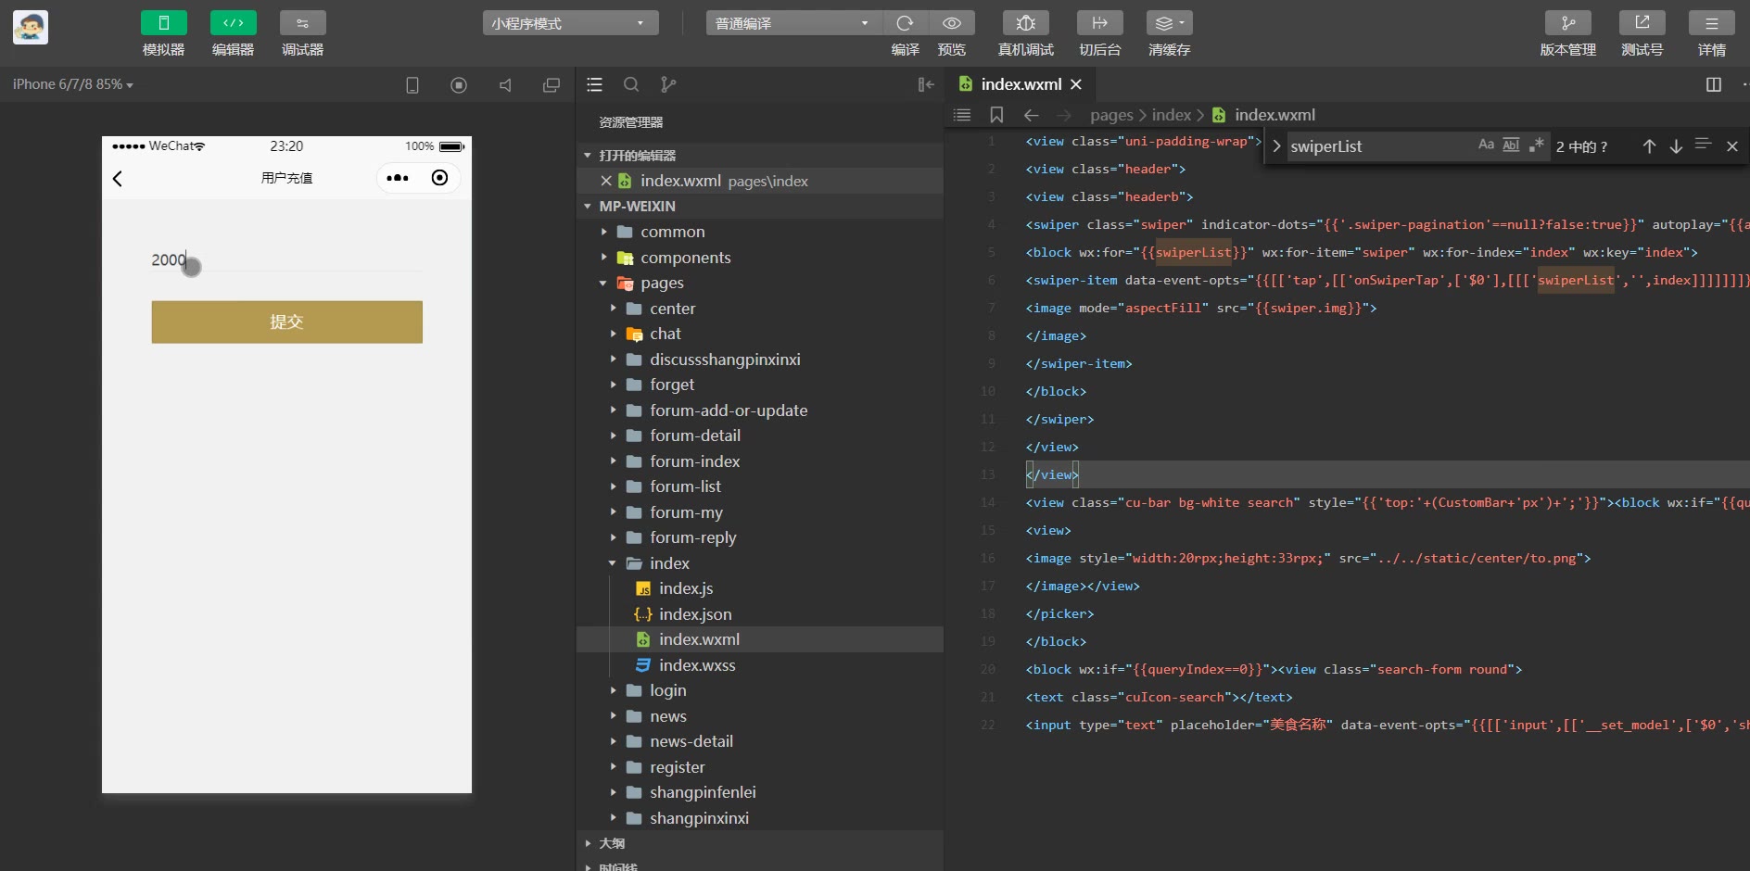Detach the simulator window
The image size is (1750, 871).
pyautogui.click(x=552, y=85)
